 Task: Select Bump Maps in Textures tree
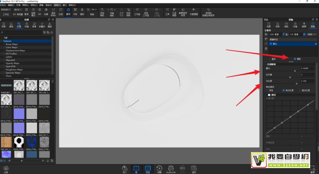point(12,44)
